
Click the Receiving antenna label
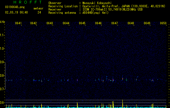62,13
